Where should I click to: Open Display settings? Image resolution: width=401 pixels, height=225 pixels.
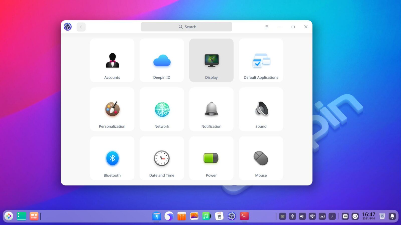pyautogui.click(x=211, y=60)
